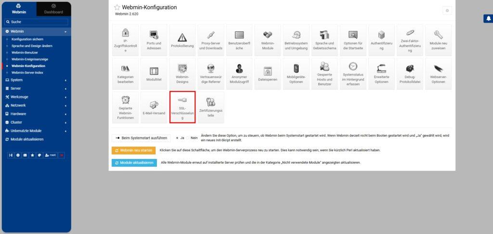Open the Protokollierung warning-triangle tile
The height and width of the screenshot is (234, 493).
tap(182, 40)
